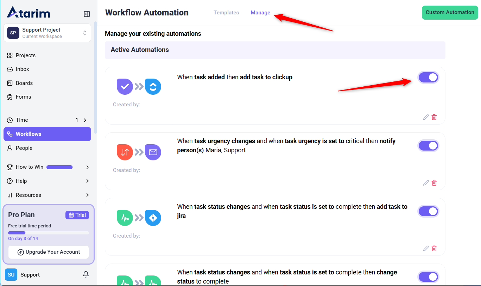
Task: Toggle off the critical urgency notify automation
Action: coord(428,146)
